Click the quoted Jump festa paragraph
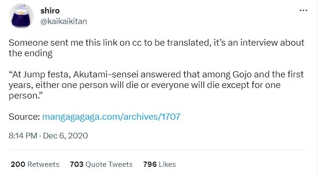The image size is (320, 176). tap(156, 85)
